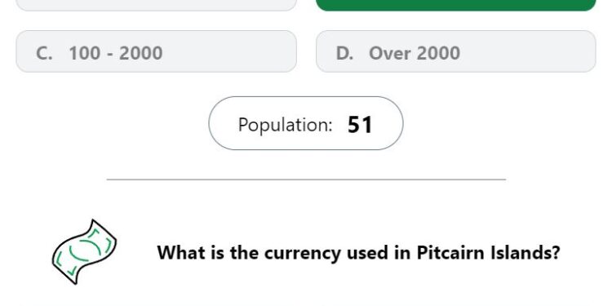The image size is (612, 306).
Task: Click the "C." letter label
Action: 44,53
